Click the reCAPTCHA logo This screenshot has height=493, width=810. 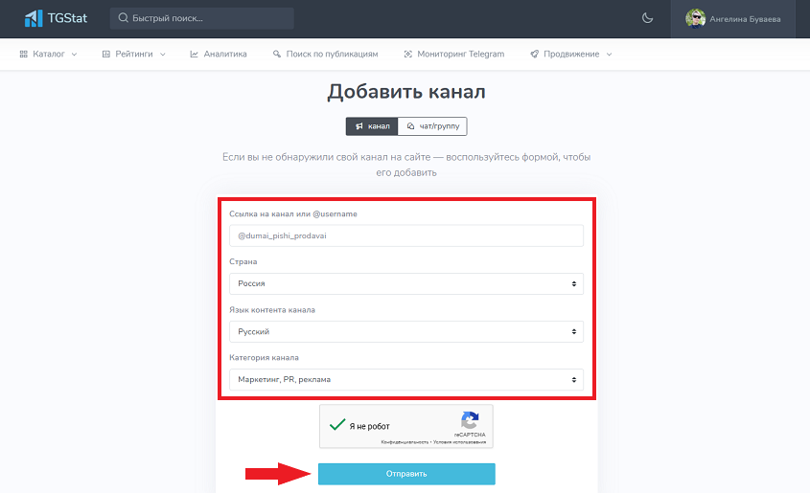point(470,420)
